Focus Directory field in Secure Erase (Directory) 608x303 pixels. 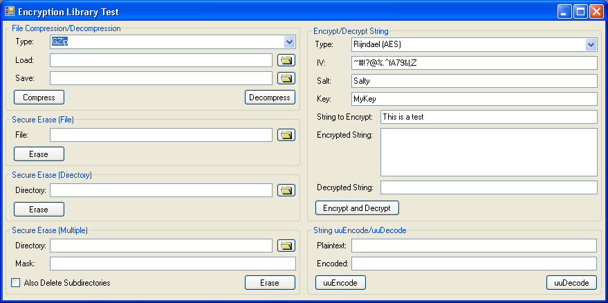tap(161, 190)
